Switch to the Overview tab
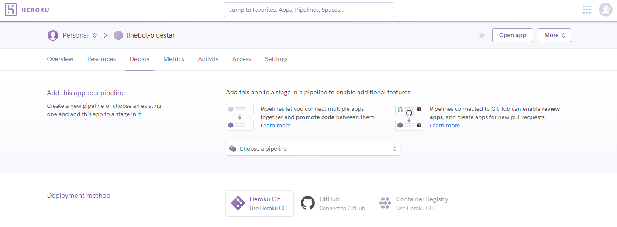This screenshot has height=227, width=617. [x=60, y=59]
